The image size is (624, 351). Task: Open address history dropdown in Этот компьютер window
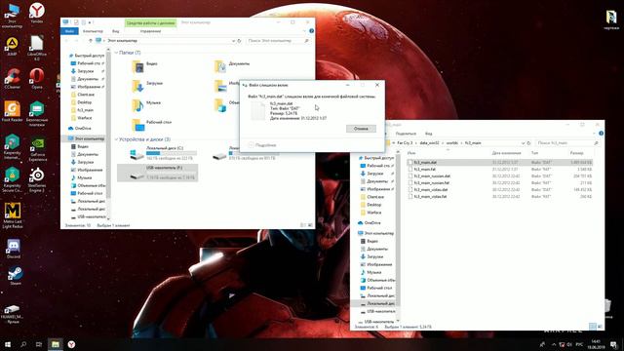pyautogui.click(x=233, y=41)
